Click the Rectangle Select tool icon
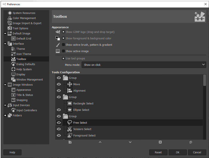Screen dimensions: 209x158 coord(70,103)
